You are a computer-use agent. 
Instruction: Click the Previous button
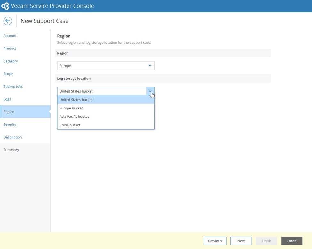pyautogui.click(x=215, y=241)
